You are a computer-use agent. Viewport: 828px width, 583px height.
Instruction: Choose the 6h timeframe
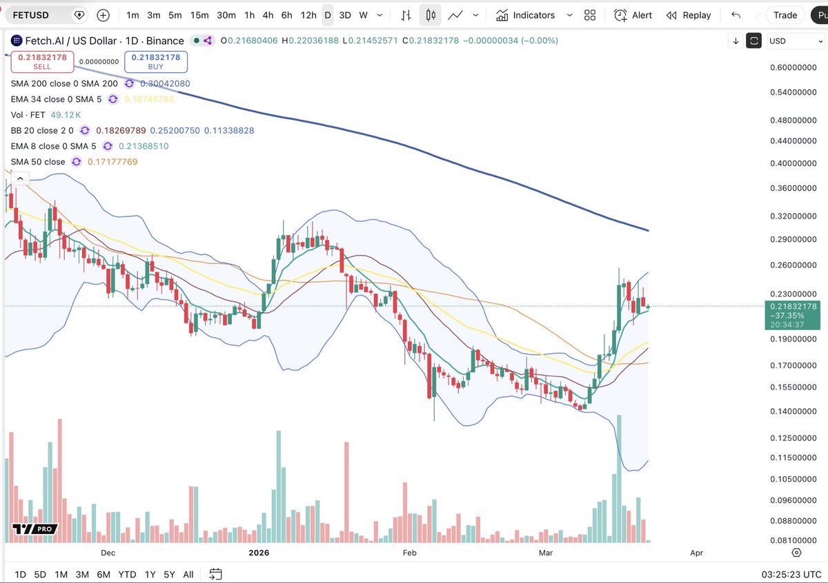pyautogui.click(x=287, y=15)
